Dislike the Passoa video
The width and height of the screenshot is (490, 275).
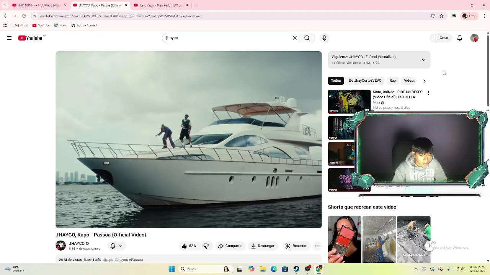(x=206, y=246)
